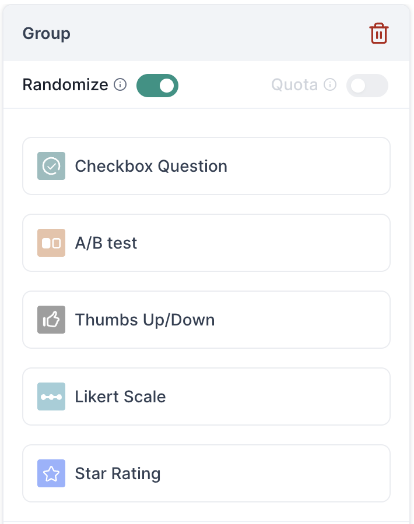Image resolution: width=414 pixels, height=524 pixels.
Task: Click the Likert Scale slider icon
Action: [x=51, y=396]
